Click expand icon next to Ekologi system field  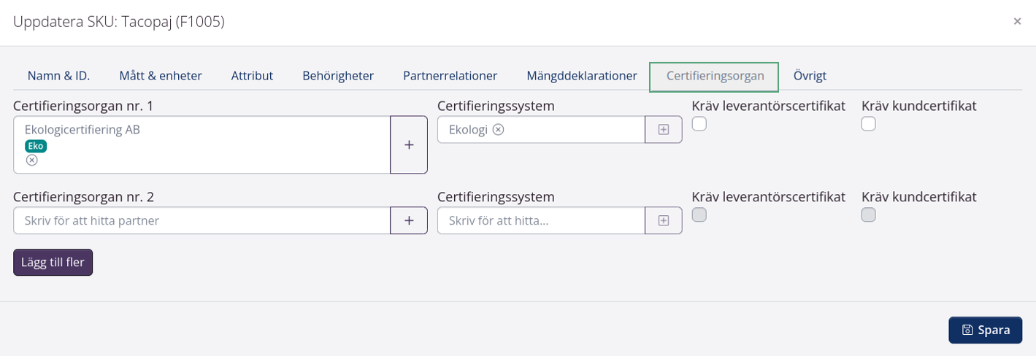click(664, 130)
